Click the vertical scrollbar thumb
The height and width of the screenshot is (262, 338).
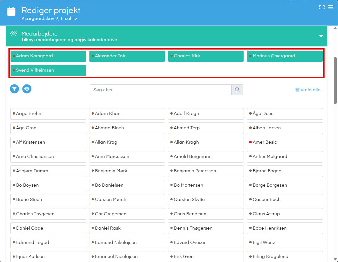(335, 80)
